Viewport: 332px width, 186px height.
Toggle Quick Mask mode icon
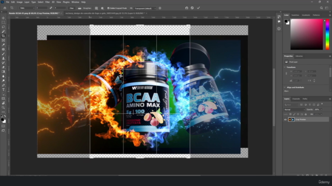click(3, 126)
